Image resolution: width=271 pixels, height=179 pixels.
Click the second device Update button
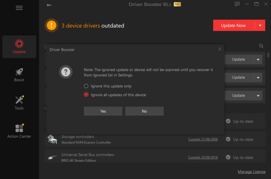pyautogui.click(x=239, y=77)
